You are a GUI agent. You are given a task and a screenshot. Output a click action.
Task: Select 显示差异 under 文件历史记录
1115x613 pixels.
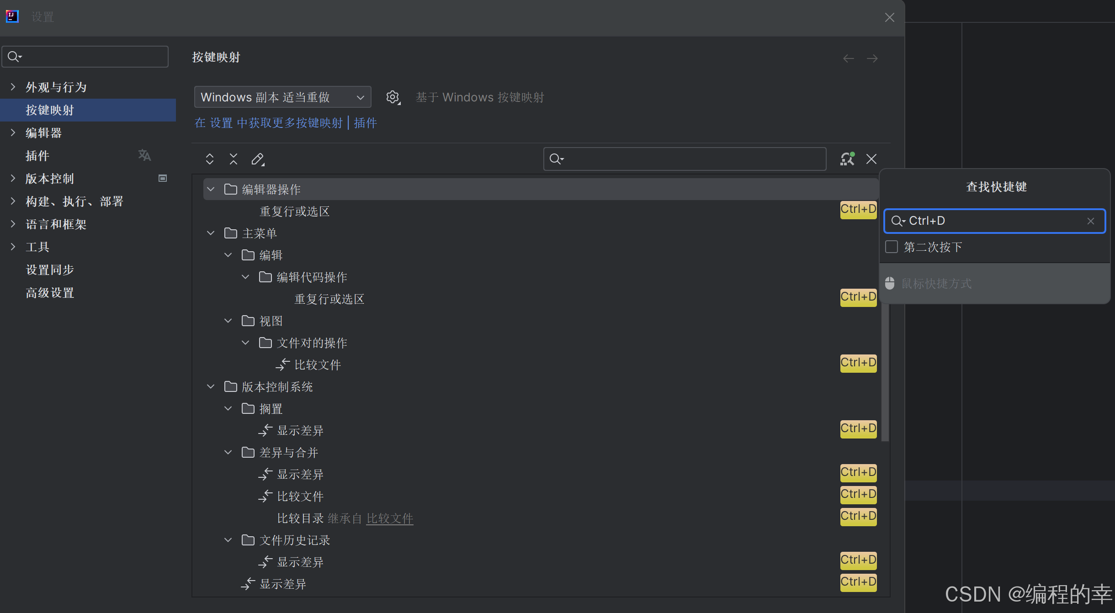(300, 562)
